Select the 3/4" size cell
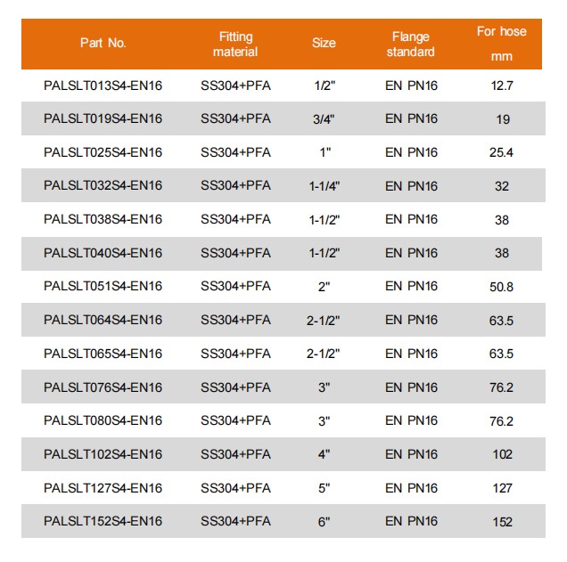 click(x=324, y=118)
